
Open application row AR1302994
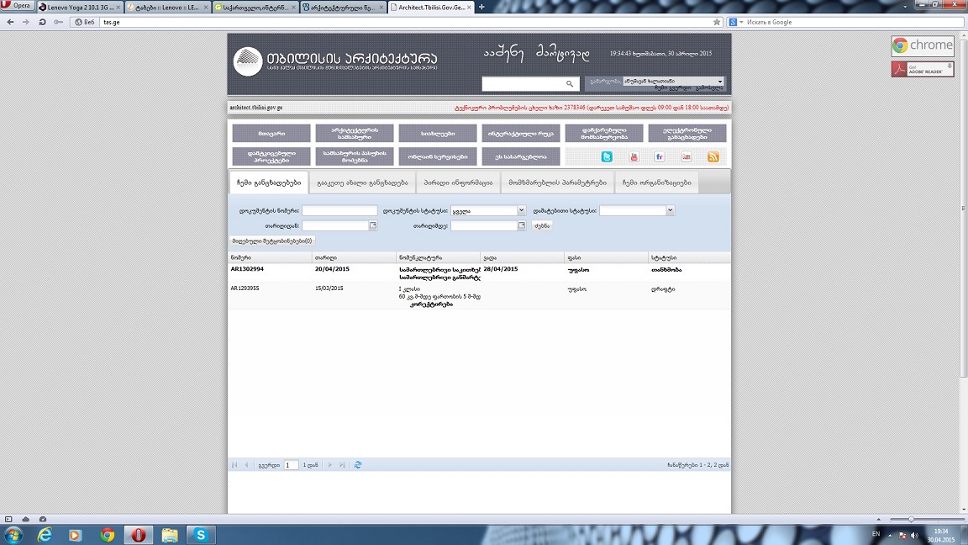point(248,269)
